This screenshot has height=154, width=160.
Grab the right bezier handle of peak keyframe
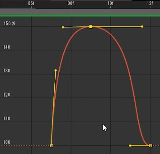142,26
